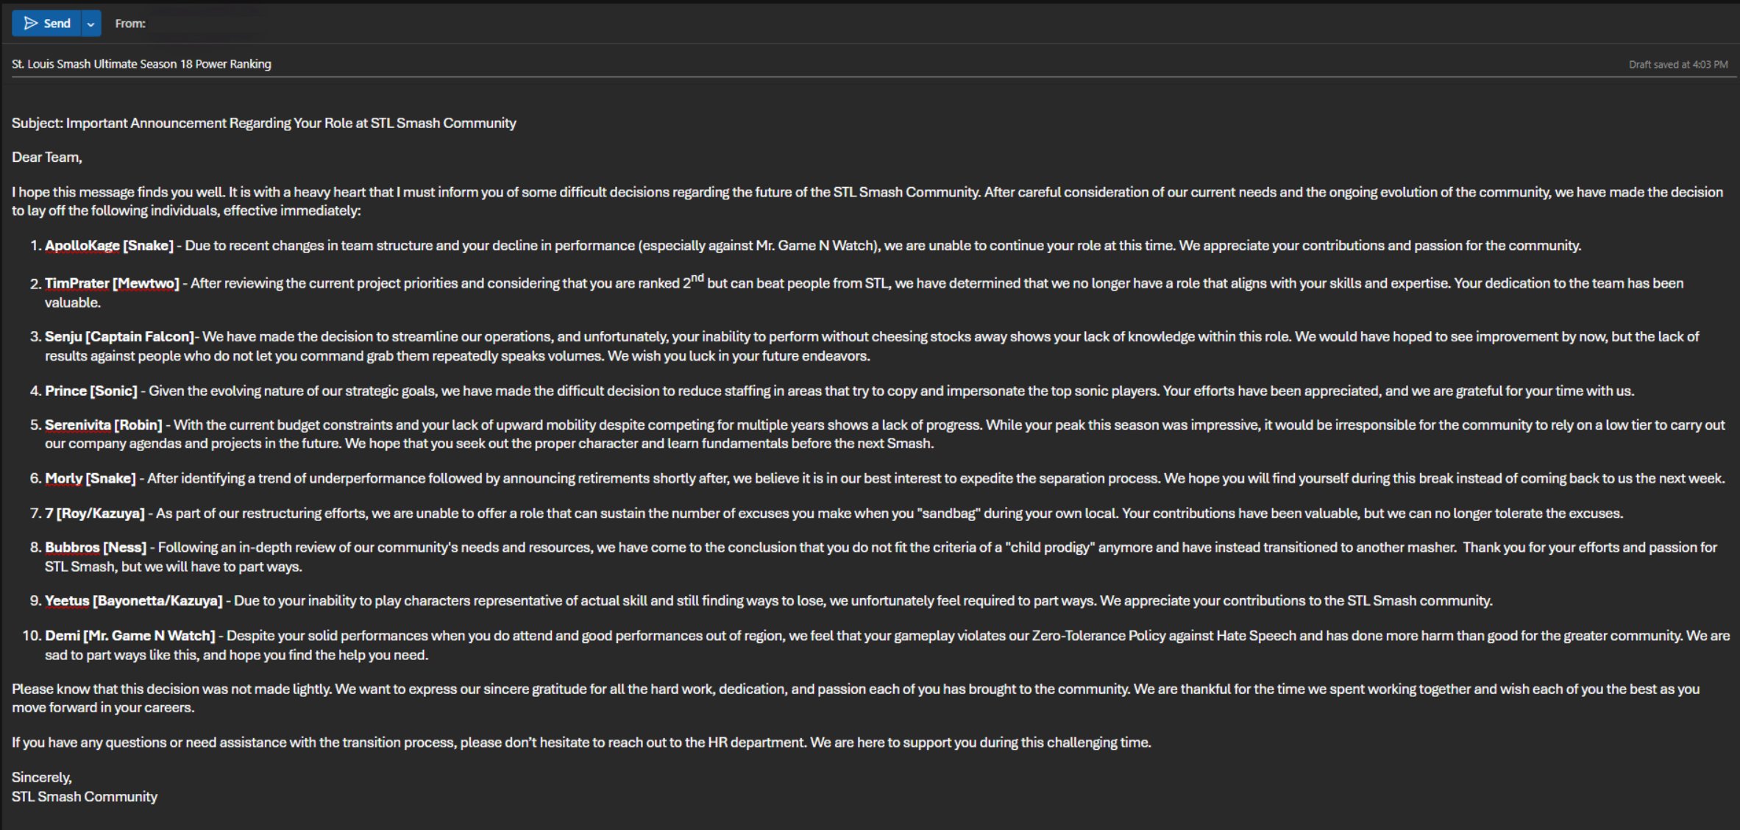The height and width of the screenshot is (830, 1740).
Task: Click the bold "TimPrater [Mewtwo]" entry
Action: point(112,283)
